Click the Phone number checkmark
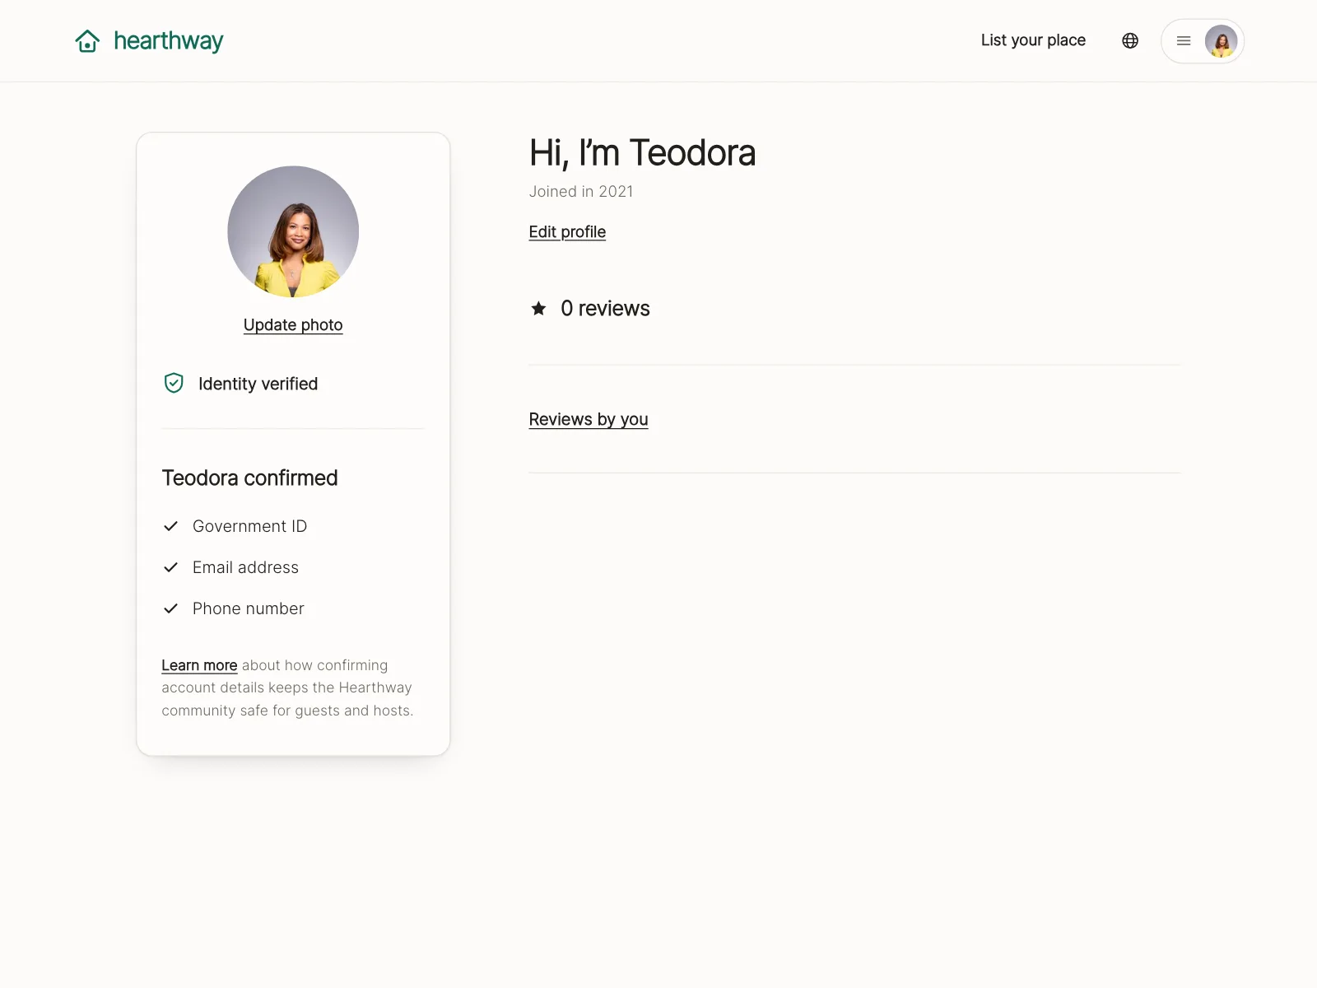This screenshot has height=988, width=1317. tap(171, 608)
